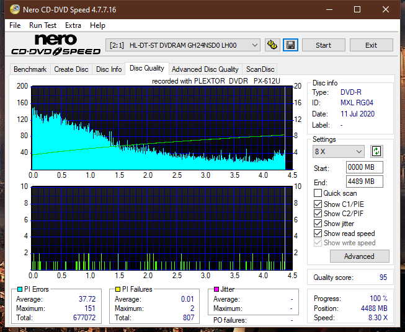Uncheck Show C1/PIE
The height and width of the screenshot is (332, 405).
click(x=318, y=204)
